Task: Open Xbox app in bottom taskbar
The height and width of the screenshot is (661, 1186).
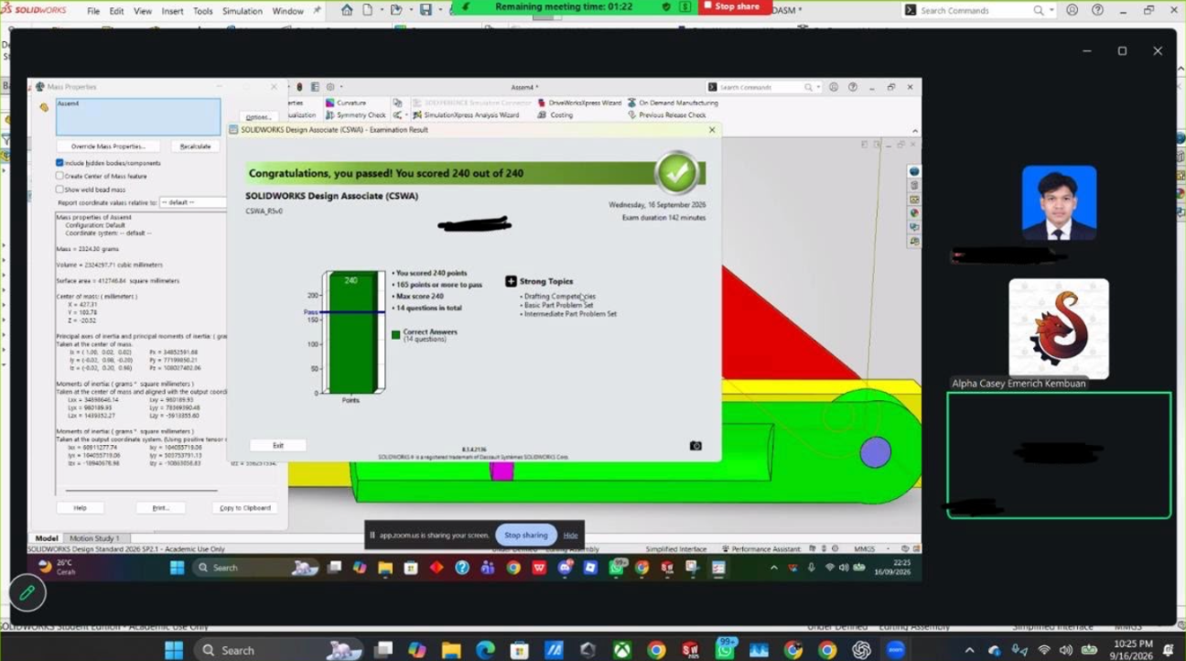Action: (x=622, y=650)
